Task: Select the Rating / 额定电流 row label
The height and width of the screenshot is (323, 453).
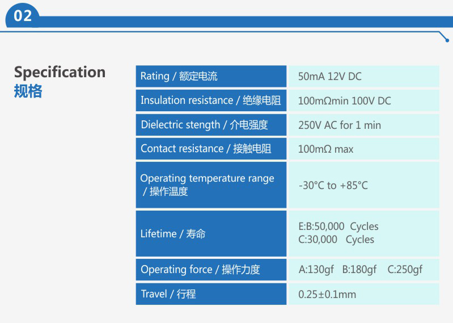Action: point(211,76)
